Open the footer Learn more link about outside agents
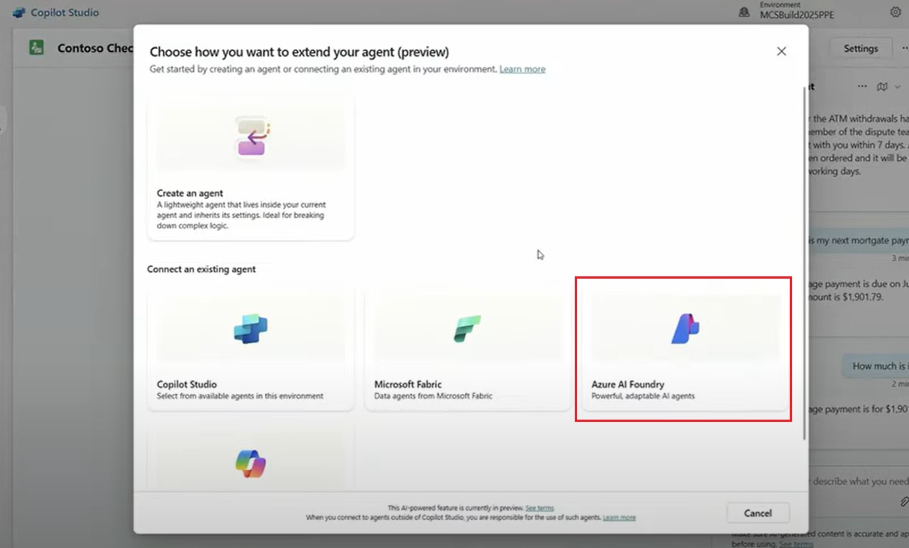The height and width of the screenshot is (548, 909). [x=619, y=518]
